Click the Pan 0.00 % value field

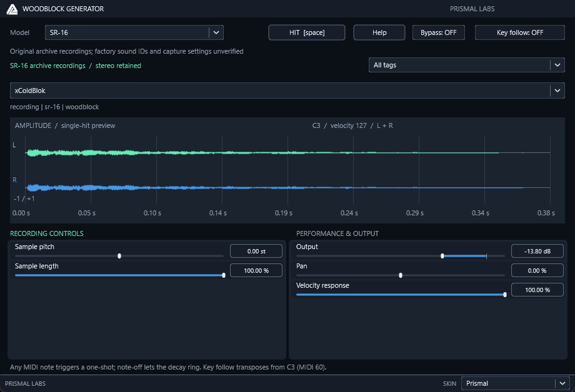coord(537,271)
